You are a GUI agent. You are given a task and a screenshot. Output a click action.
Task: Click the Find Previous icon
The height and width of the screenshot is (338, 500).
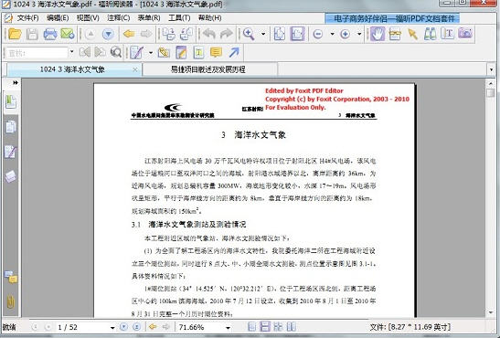85,52
